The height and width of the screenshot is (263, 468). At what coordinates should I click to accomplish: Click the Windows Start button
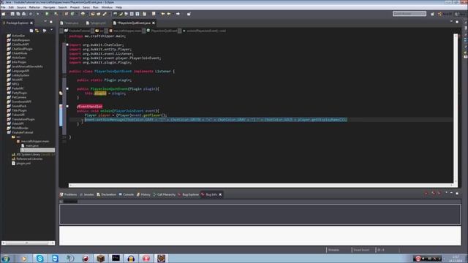tap(5, 258)
